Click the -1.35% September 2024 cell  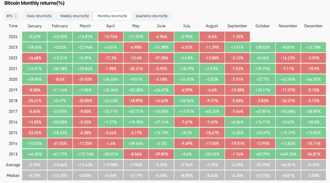pos(237,37)
